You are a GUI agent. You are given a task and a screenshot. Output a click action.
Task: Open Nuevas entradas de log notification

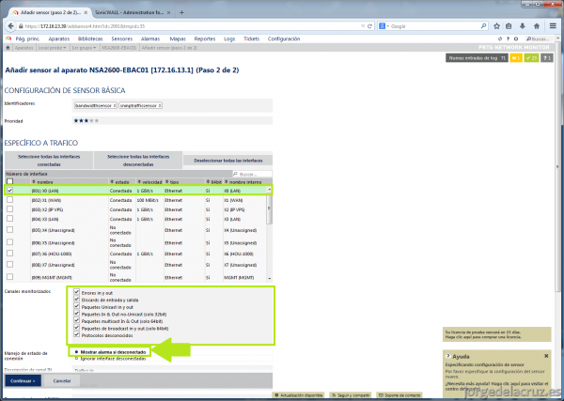[477, 58]
